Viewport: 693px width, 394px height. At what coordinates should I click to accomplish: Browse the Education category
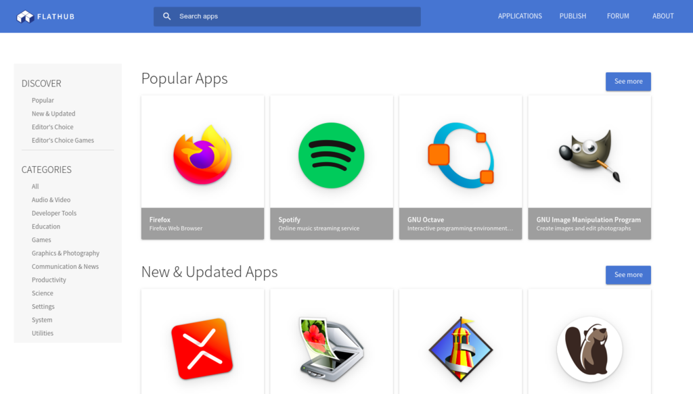(46, 226)
